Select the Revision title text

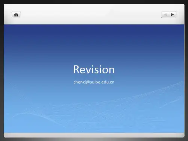click(x=94, y=70)
